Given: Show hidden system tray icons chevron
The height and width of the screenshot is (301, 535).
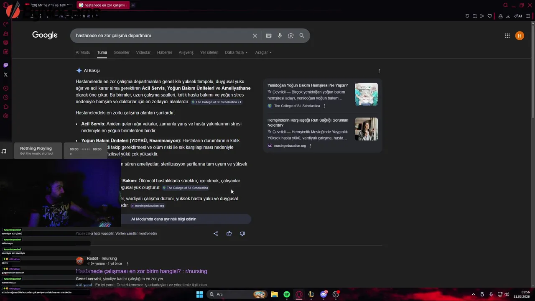Looking at the screenshot, I should [x=473, y=294].
